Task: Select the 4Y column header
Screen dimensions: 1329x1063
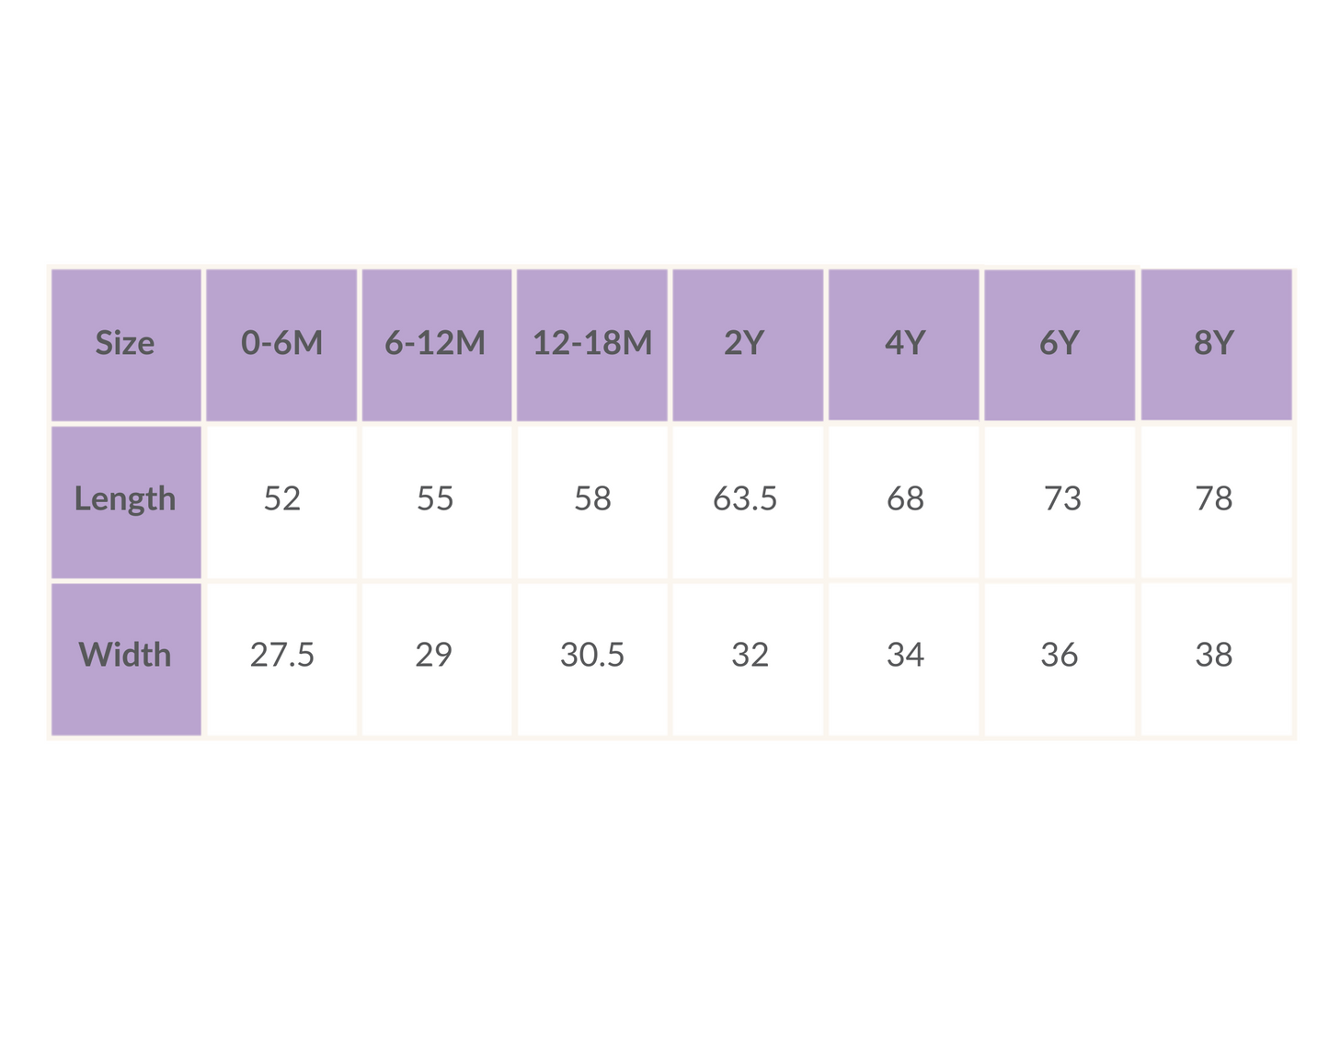Action: click(904, 344)
